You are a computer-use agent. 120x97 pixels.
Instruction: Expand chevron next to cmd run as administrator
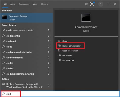49,52
